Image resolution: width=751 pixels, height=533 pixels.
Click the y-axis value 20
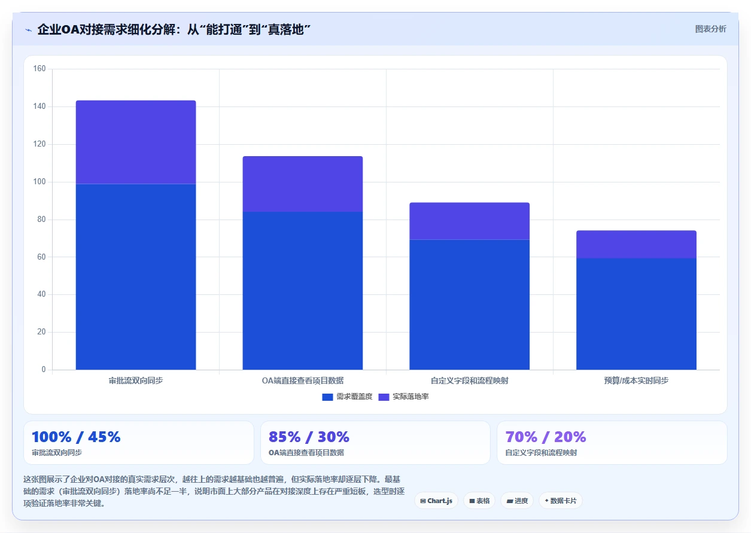tap(41, 332)
